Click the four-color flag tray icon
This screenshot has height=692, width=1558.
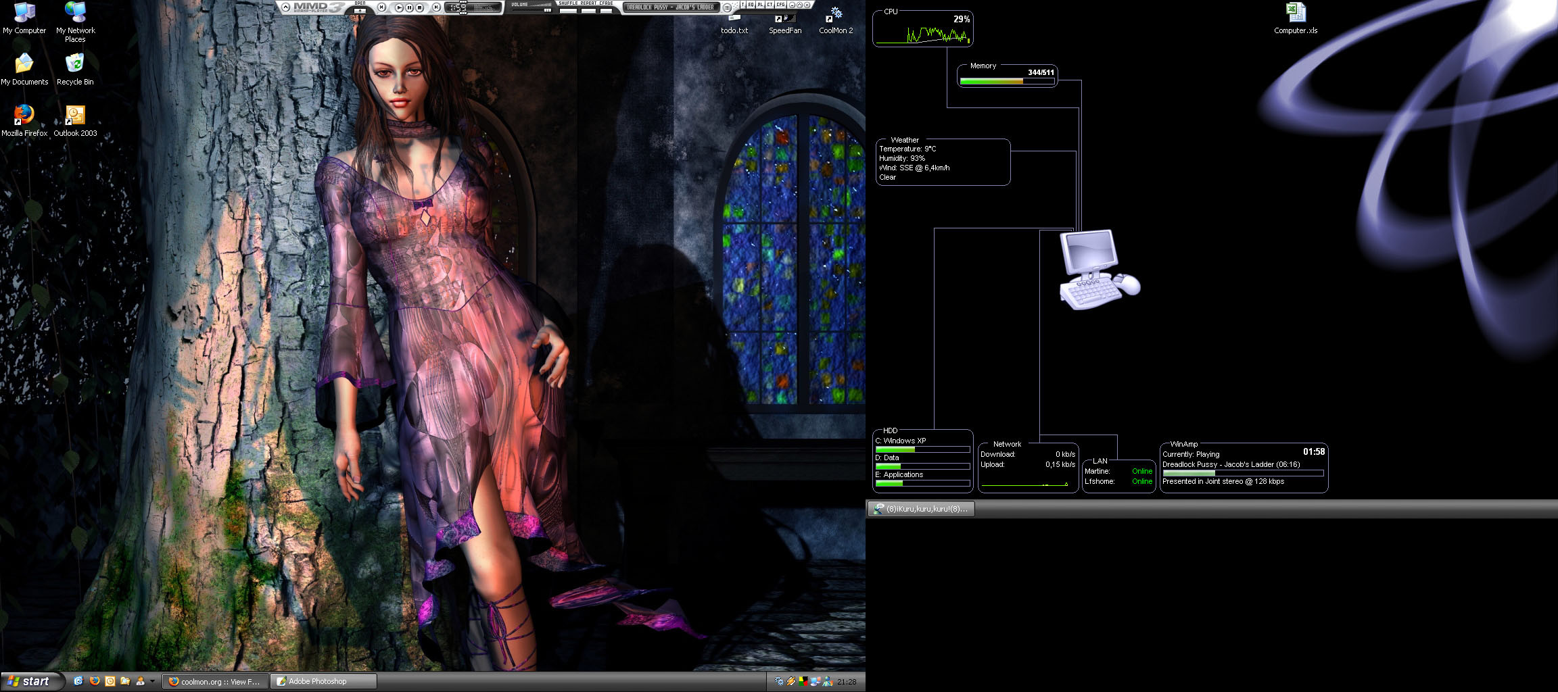(803, 681)
